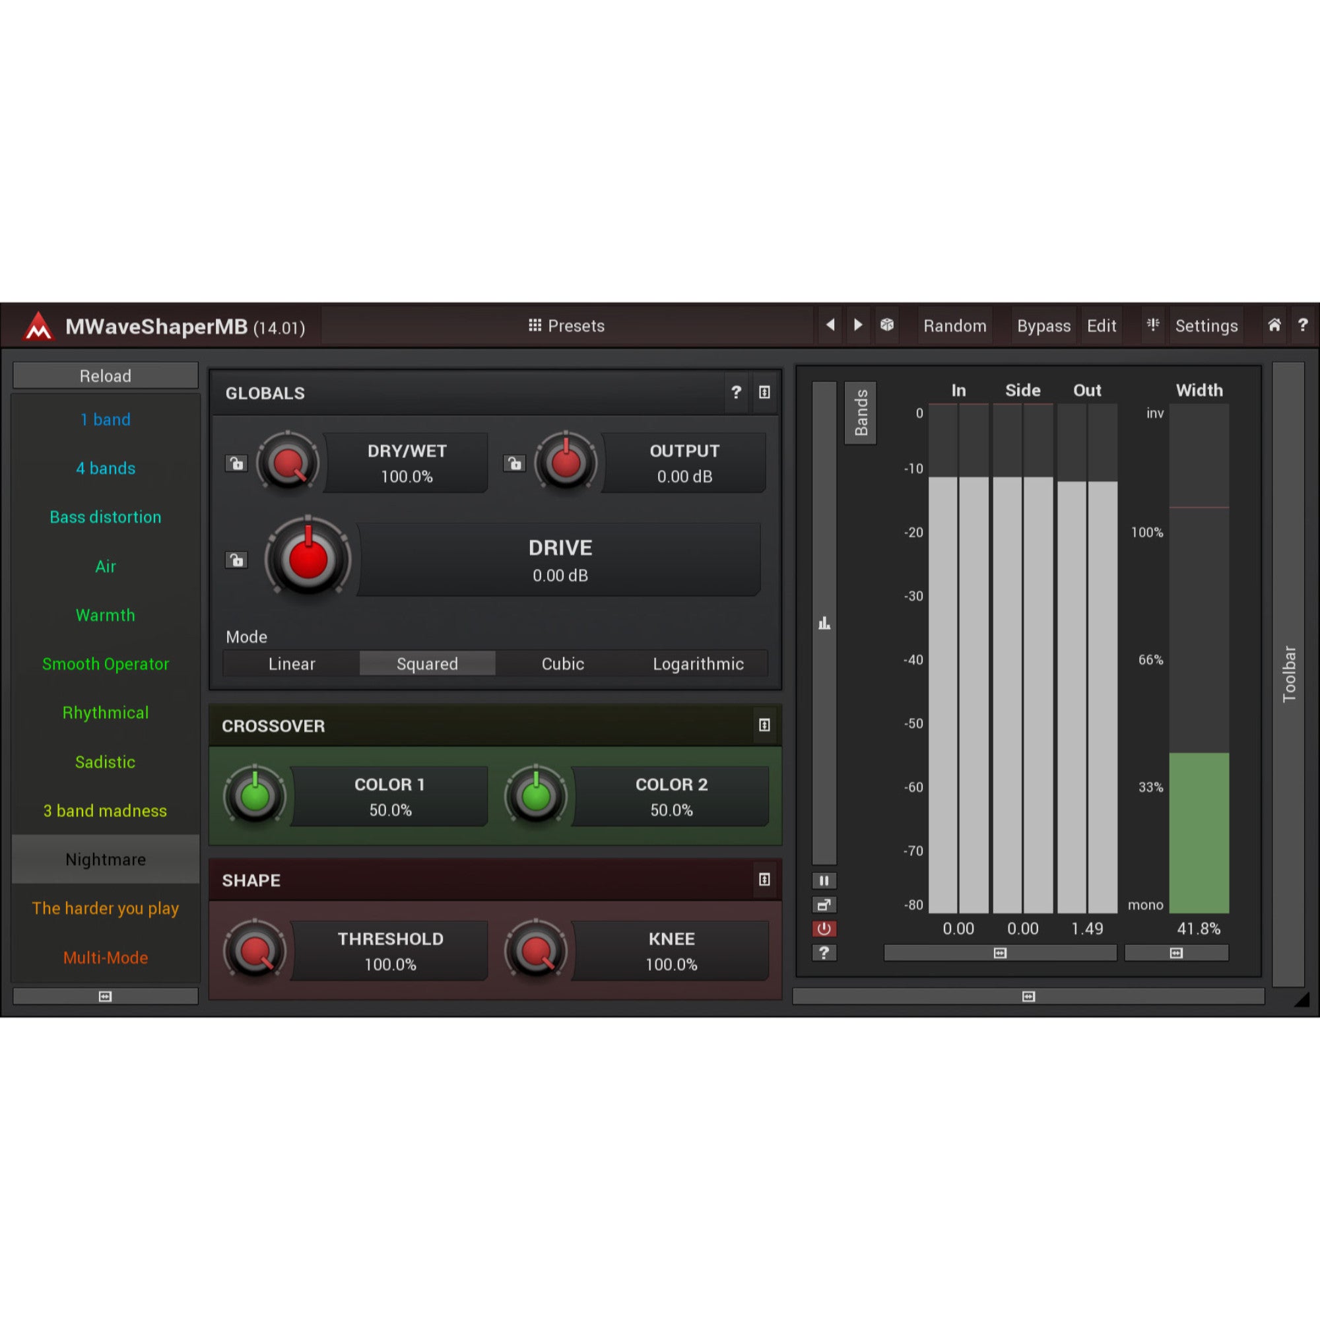
Task: Select Cubic mode
Action: [x=562, y=663]
